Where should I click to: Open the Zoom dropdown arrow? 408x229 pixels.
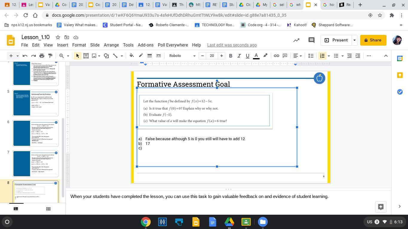point(68,56)
